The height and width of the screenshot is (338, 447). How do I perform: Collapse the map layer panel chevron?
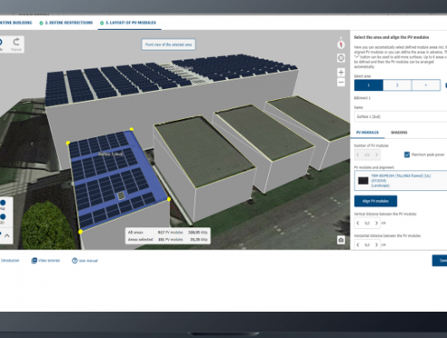(7, 235)
